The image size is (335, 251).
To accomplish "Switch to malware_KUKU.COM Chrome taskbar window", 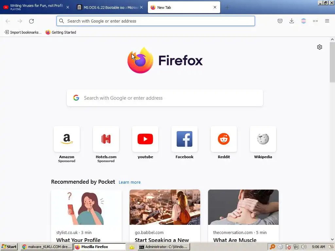I will point(47,247).
